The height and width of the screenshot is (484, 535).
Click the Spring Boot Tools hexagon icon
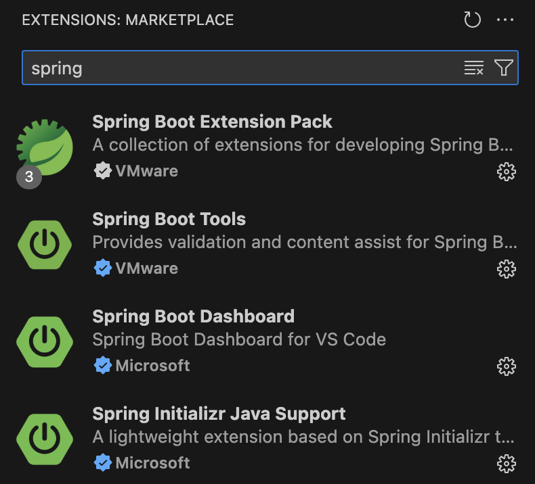45,245
